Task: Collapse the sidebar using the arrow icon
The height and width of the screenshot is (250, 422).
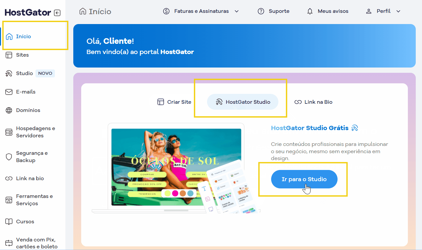Action: coord(57,13)
